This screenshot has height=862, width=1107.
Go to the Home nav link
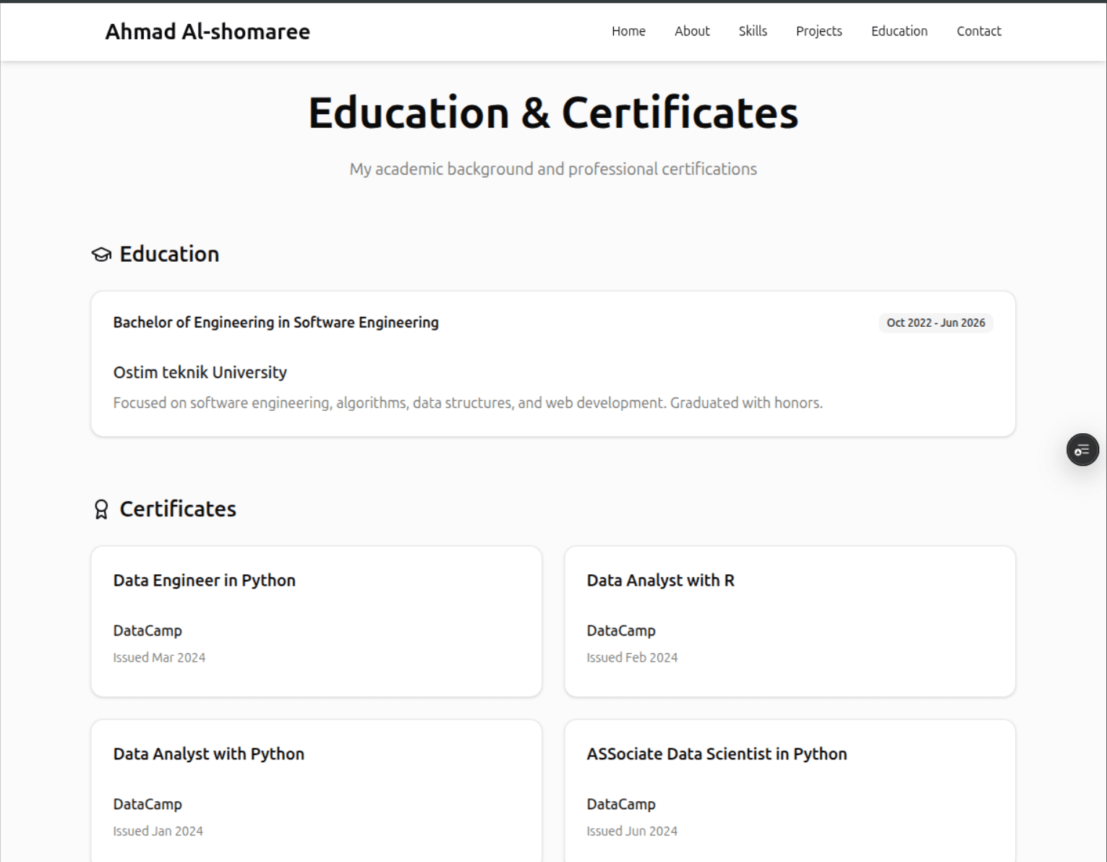628,31
